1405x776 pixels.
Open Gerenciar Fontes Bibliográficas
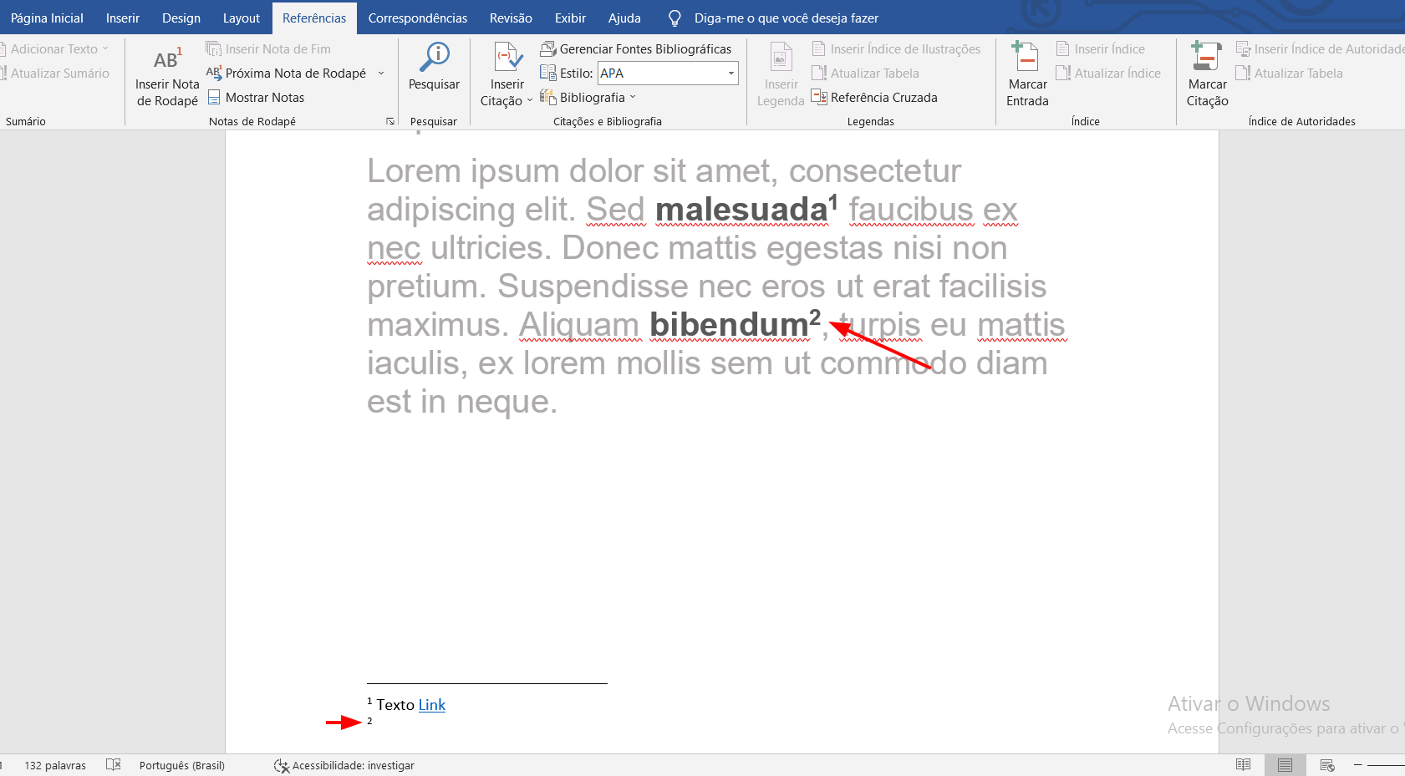tap(636, 49)
